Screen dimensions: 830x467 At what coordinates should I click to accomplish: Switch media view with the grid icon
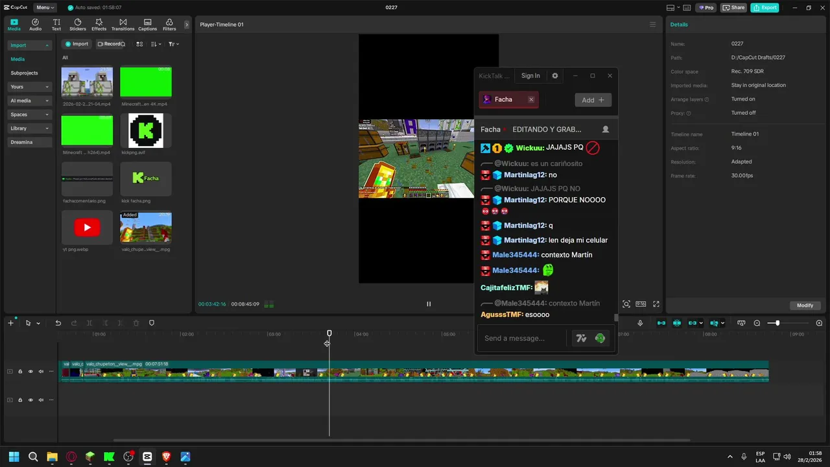click(139, 44)
